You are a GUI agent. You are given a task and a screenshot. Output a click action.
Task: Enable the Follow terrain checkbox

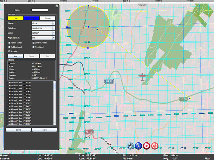9,43
